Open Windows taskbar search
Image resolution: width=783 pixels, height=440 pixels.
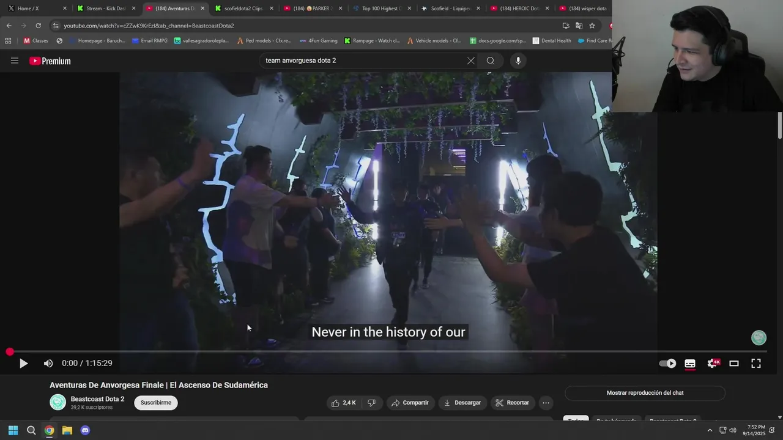point(31,430)
